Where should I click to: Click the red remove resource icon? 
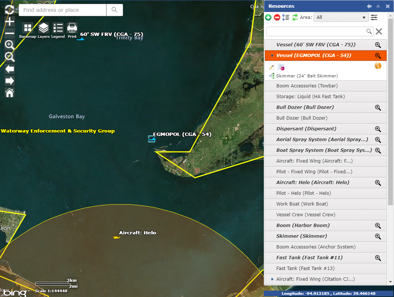coord(277,17)
